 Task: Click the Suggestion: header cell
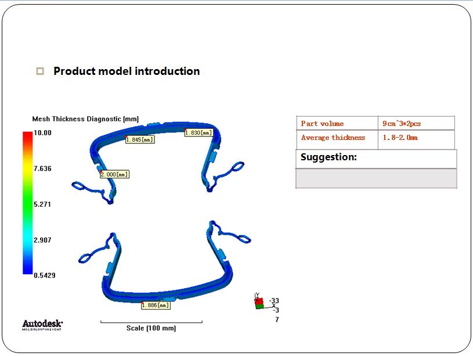[x=376, y=158]
